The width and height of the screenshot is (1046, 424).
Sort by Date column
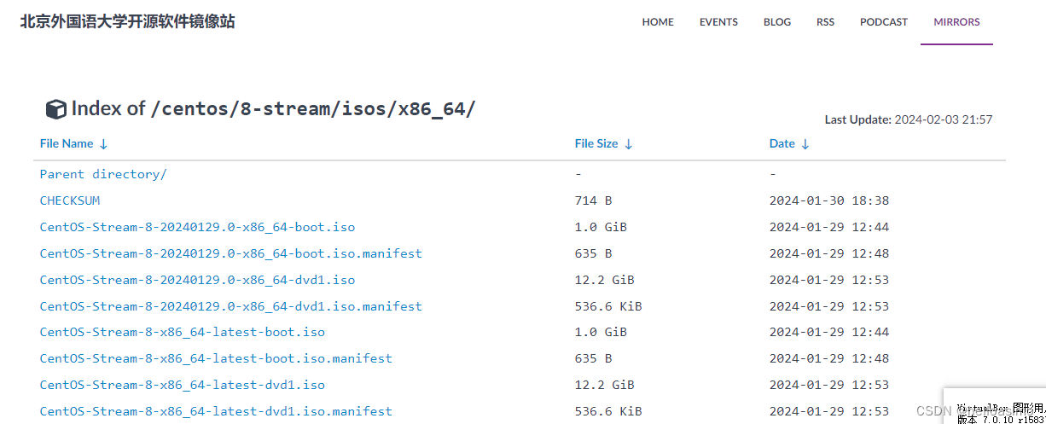(789, 143)
